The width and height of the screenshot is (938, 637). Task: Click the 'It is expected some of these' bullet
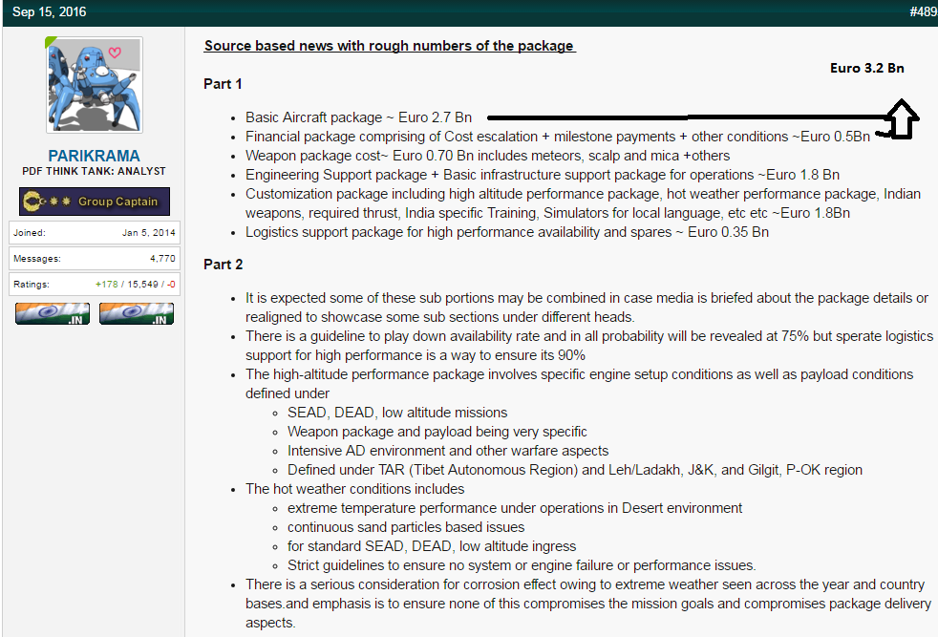coord(586,308)
